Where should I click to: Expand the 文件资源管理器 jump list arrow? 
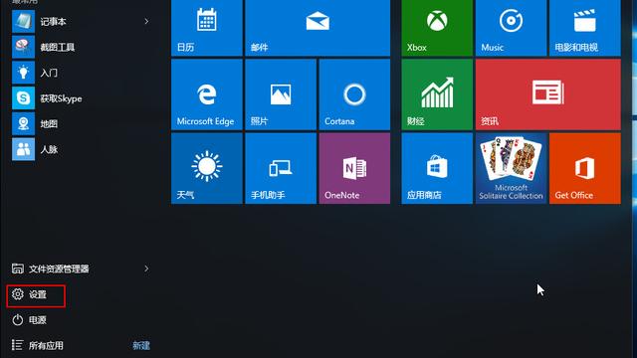tap(146, 268)
